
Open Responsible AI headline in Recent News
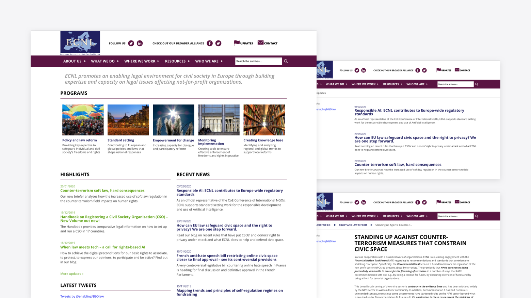[x=229, y=193]
